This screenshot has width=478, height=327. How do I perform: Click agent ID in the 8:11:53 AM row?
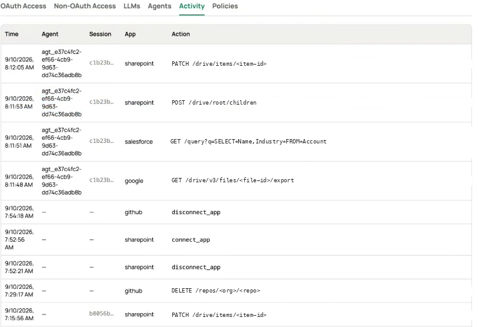click(61, 103)
